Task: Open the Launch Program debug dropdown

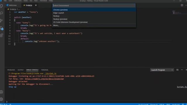Action: [x=162, y=70]
